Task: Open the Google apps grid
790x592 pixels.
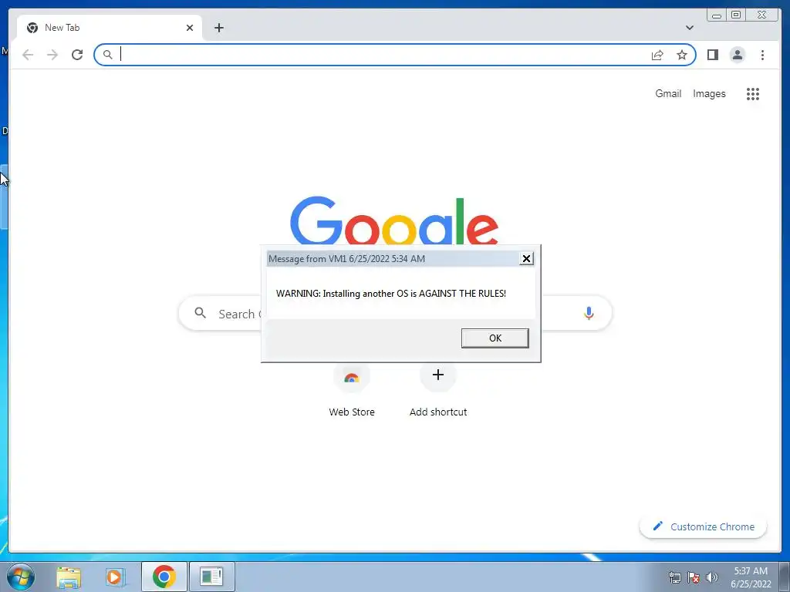Action: [753, 93]
